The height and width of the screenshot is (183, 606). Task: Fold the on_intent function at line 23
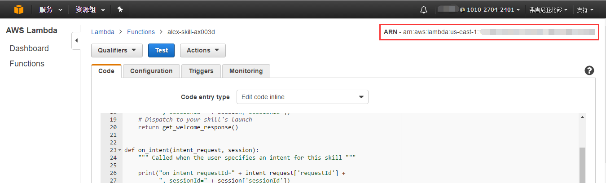[x=119, y=150]
